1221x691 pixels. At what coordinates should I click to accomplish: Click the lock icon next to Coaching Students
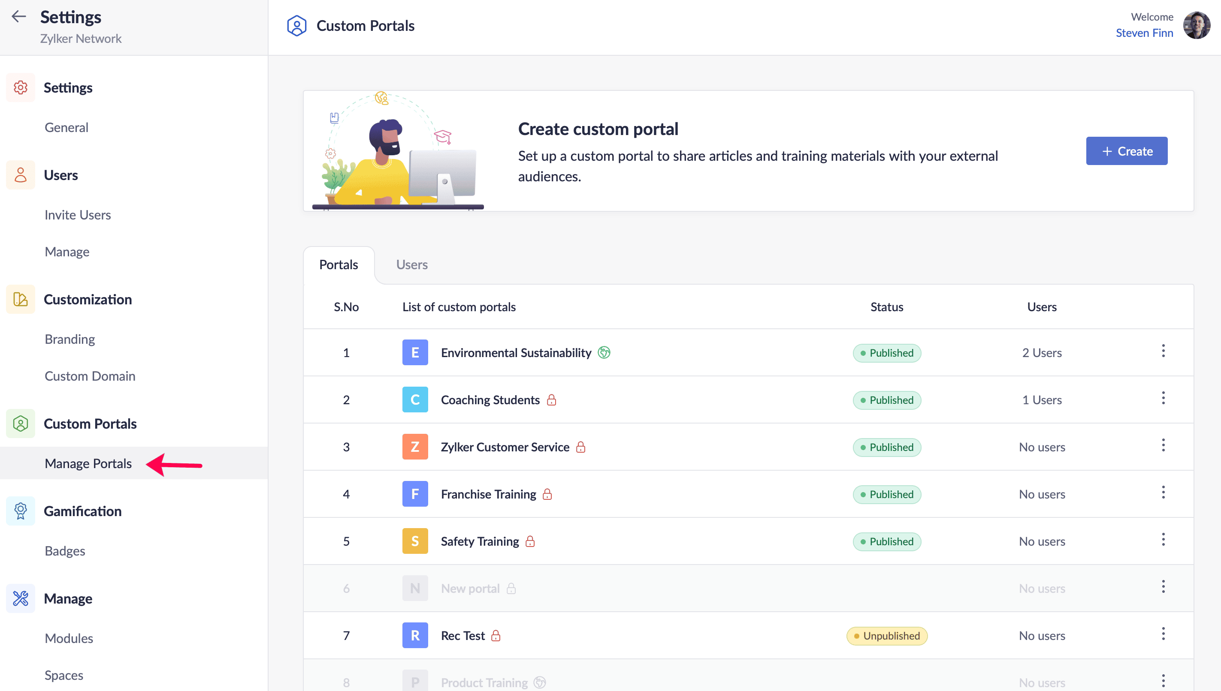(x=551, y=400)
